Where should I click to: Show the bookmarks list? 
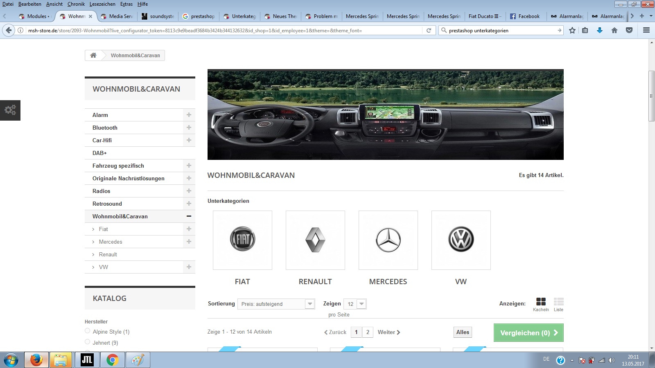coord(585,30)
